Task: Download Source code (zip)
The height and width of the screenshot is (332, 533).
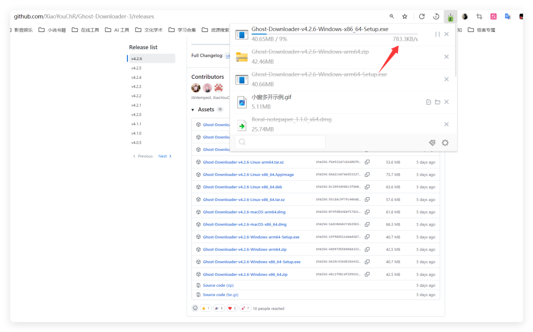Action: pyautogui.click(x=218, y=285)
